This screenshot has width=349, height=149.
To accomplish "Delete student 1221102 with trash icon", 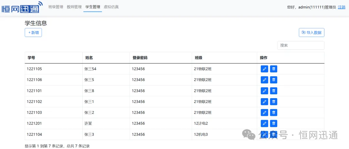I will click(x=274, y=102).
